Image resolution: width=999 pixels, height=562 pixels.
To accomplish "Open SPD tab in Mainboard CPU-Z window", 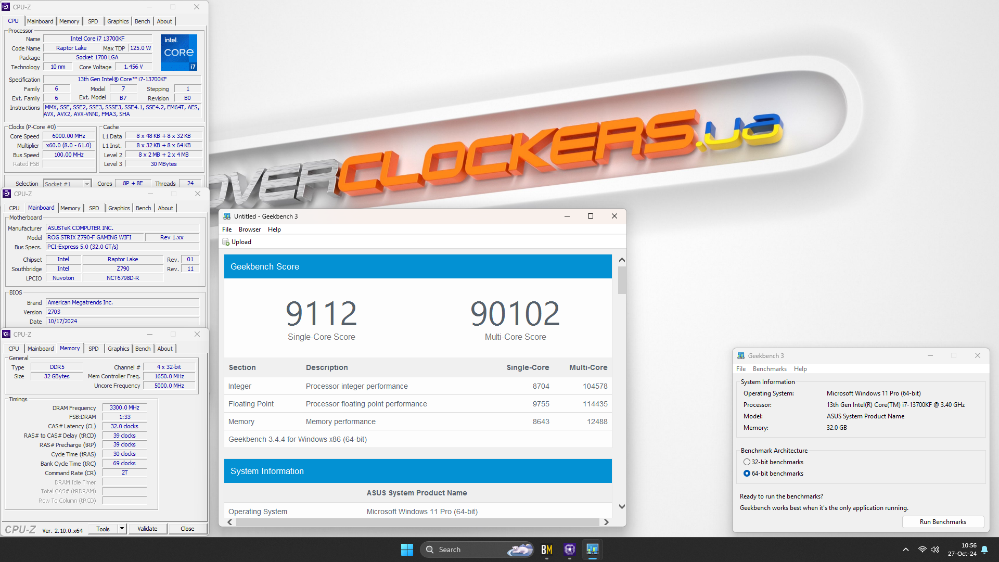I will (x=94, y=208).
